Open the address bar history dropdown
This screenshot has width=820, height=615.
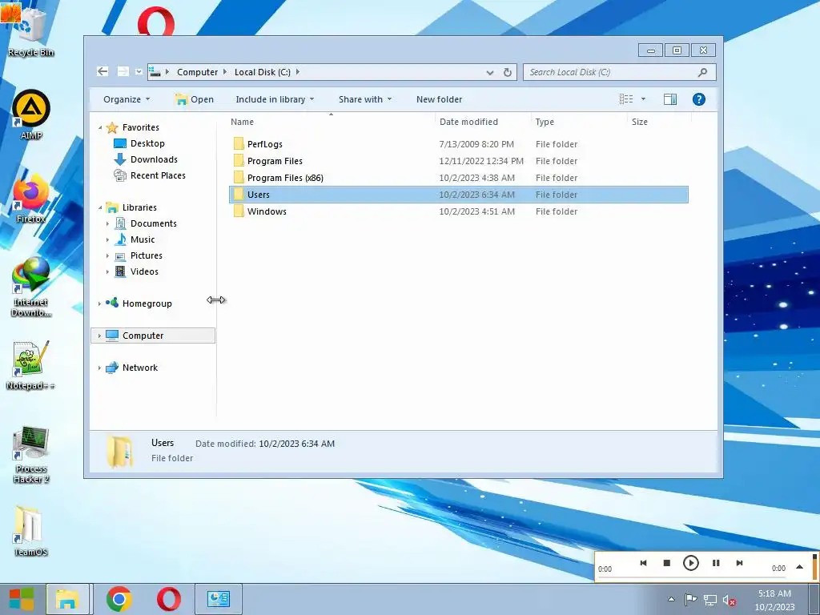tap(490, 72)
